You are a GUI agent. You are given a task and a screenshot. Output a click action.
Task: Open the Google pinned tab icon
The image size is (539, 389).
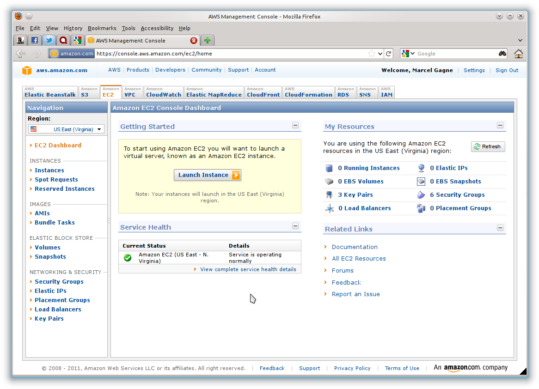pos(78,40)
